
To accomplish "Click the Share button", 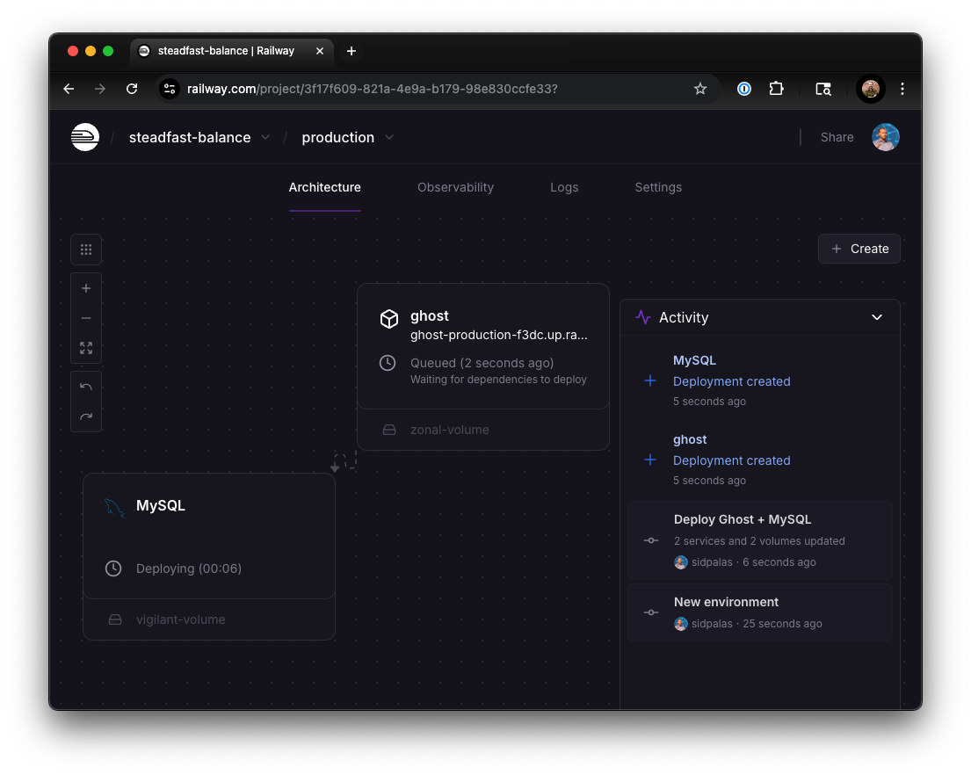I will tap(837, 137).
